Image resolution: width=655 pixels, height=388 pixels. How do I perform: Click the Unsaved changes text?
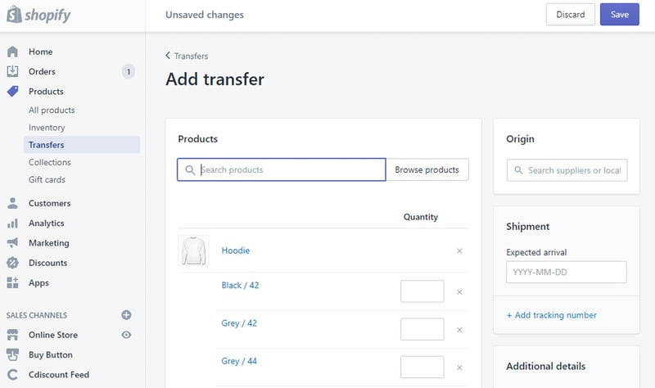click(205, 15)
